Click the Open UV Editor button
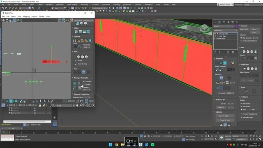 coord(225,116)
